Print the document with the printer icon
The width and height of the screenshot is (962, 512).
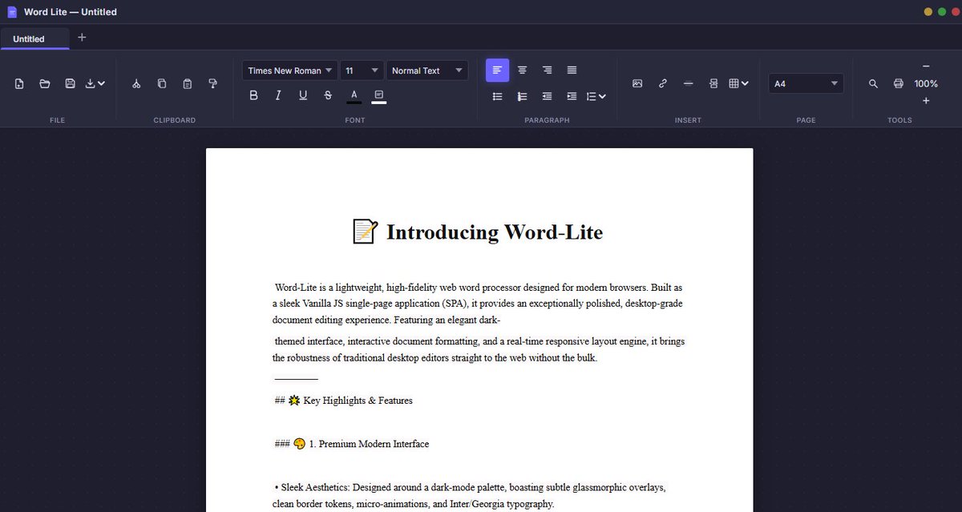[x=899, y=83]
